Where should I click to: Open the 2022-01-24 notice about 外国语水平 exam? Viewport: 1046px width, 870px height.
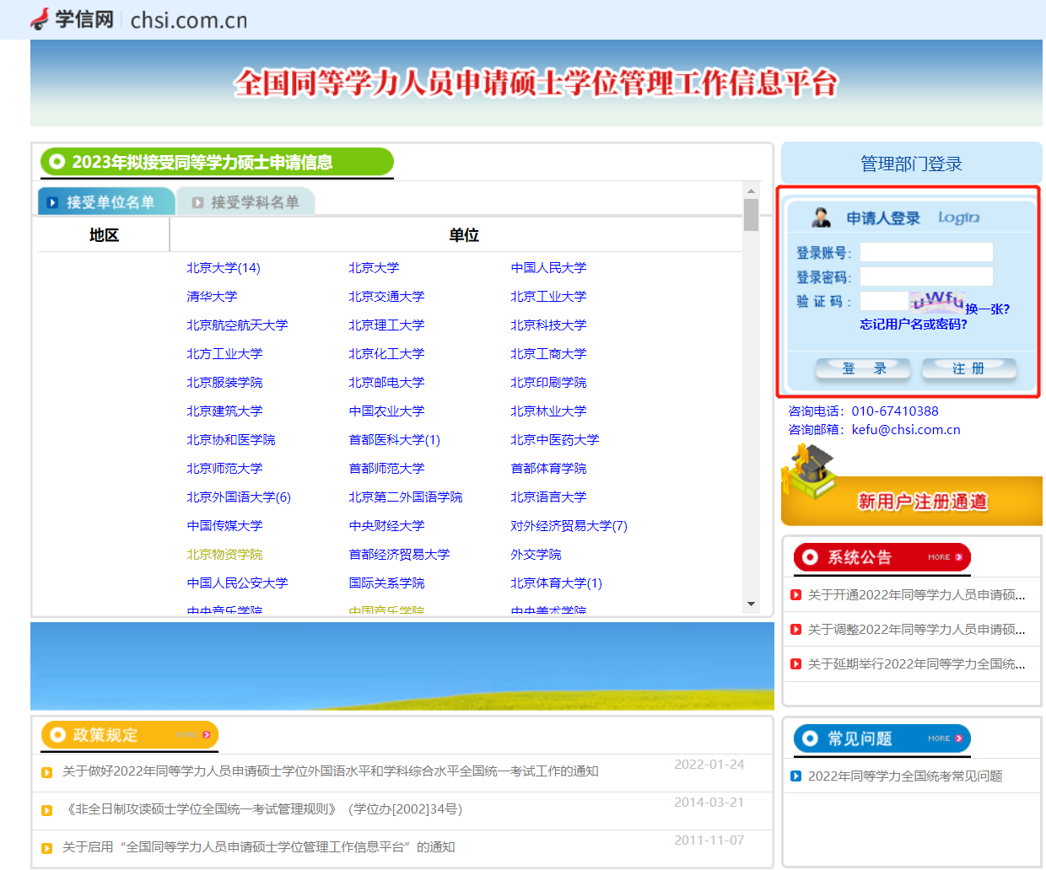331,771
